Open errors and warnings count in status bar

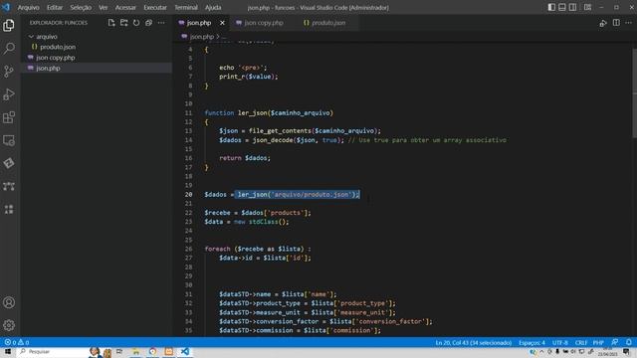[17, 342]
